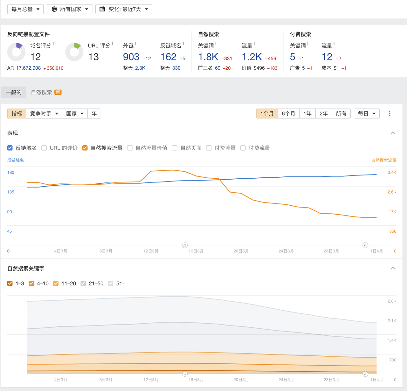Image resolution: width=407 pixels, height=391 pixels.
Task: Click the 'a' marker on performance chart
Action: pos(365,245)
